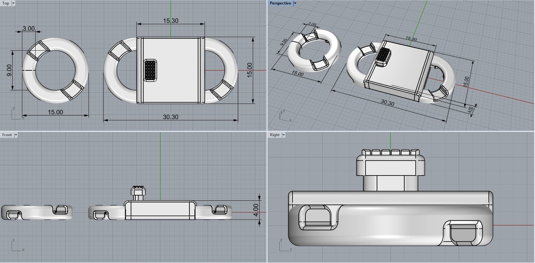Image resolution: width=535 pixels, height=263 pixels.
Task: Select the 9.00 dimension in Perspective view
Action: tap(284, 42)
